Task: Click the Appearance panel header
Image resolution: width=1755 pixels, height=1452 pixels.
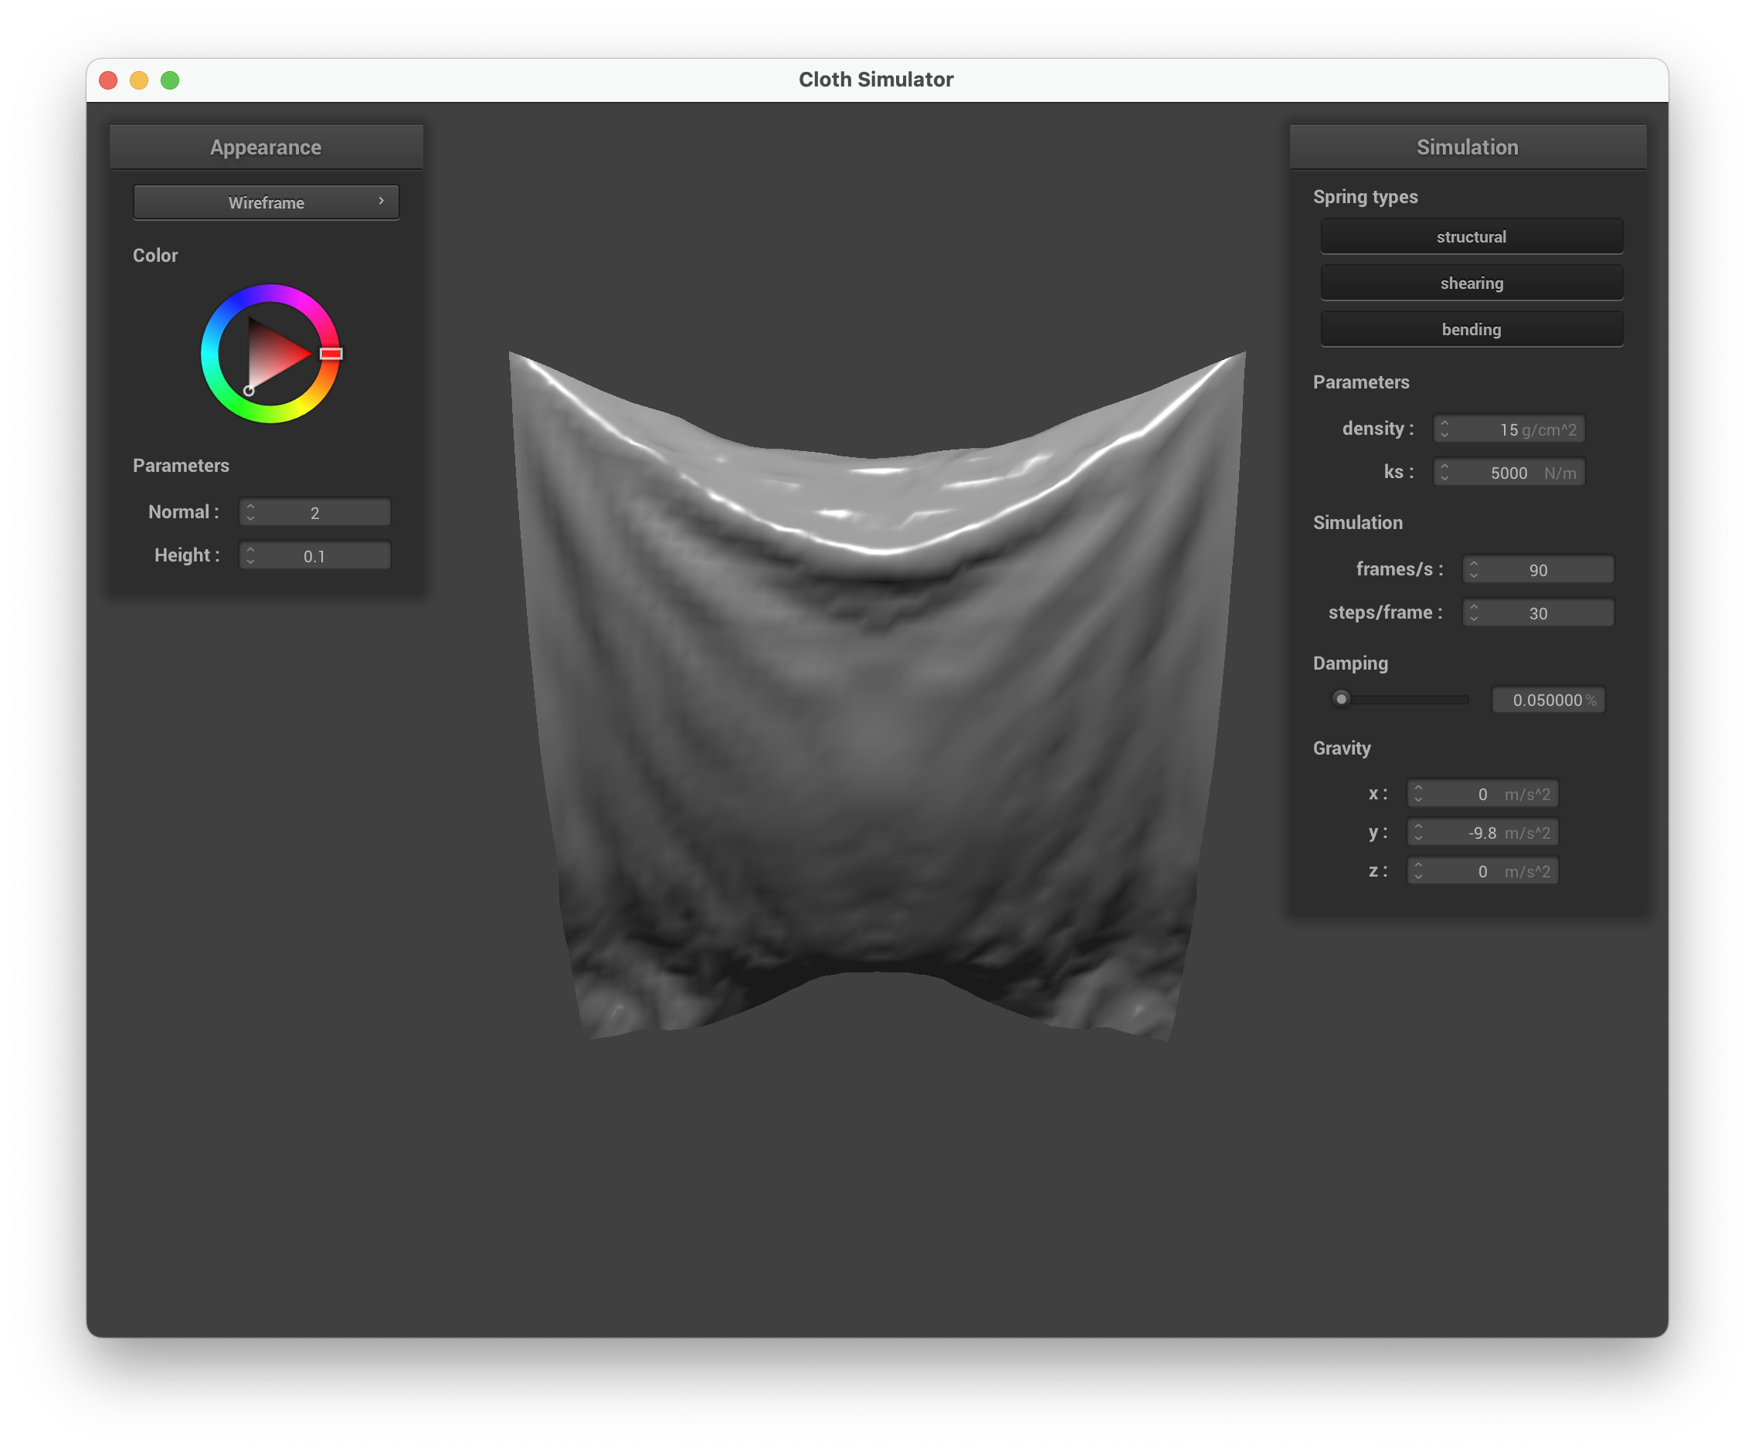Action: click(266, 147)
